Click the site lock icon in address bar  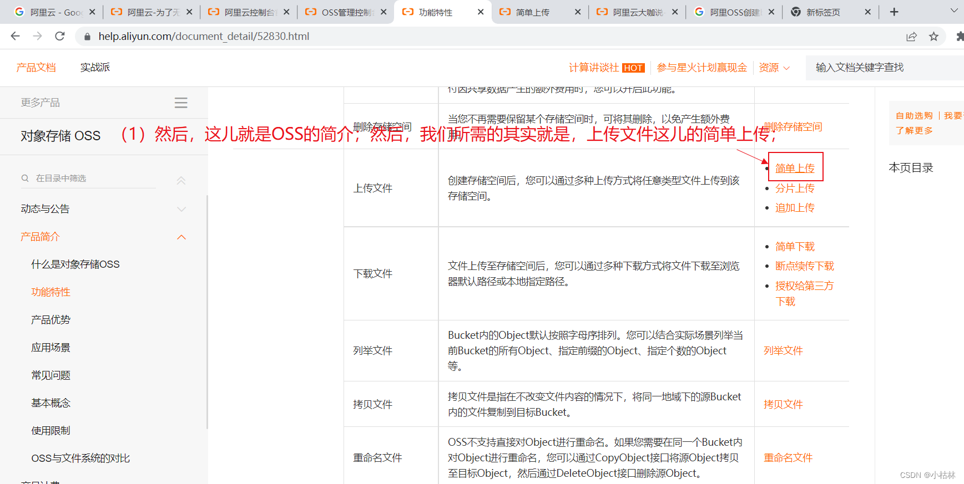pyautogui.click(x=87, y=37)
